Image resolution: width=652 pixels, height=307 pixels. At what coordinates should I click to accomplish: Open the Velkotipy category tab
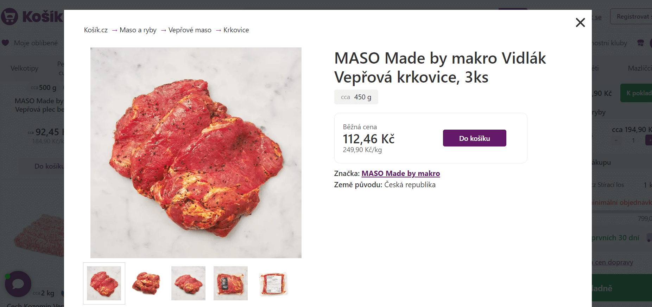tap(24, 68)
